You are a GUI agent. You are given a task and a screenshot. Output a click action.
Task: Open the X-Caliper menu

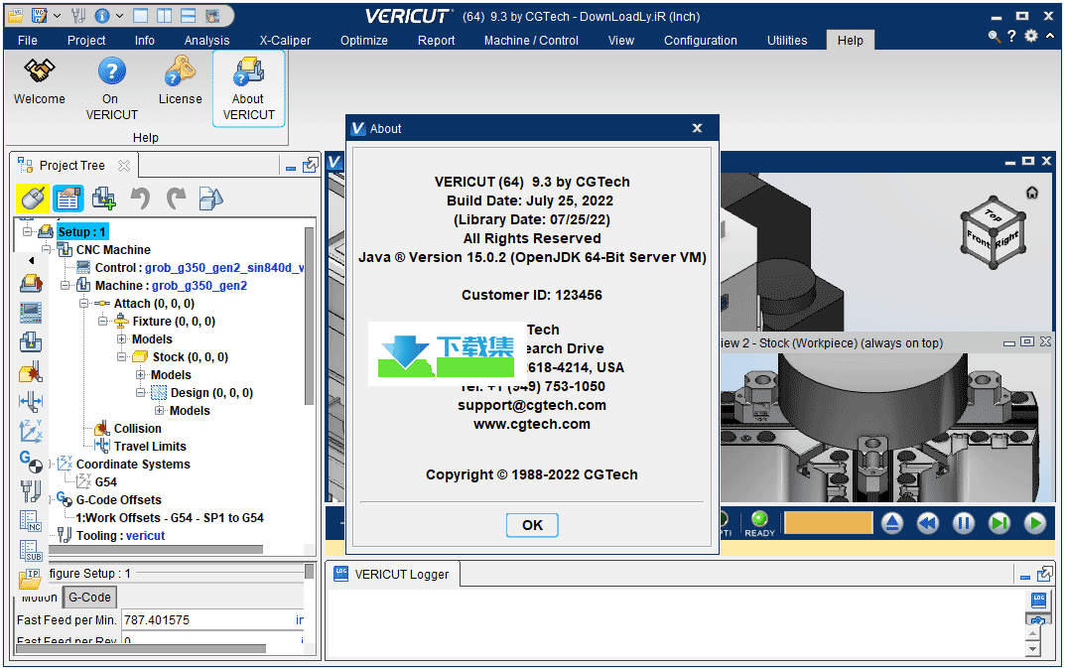(285, 40)
